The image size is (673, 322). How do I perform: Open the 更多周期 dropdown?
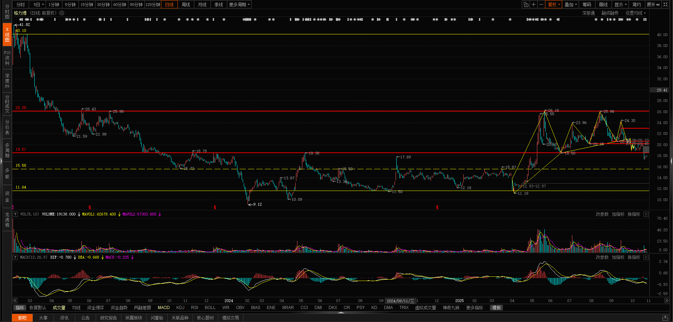(x=240, y=5)
